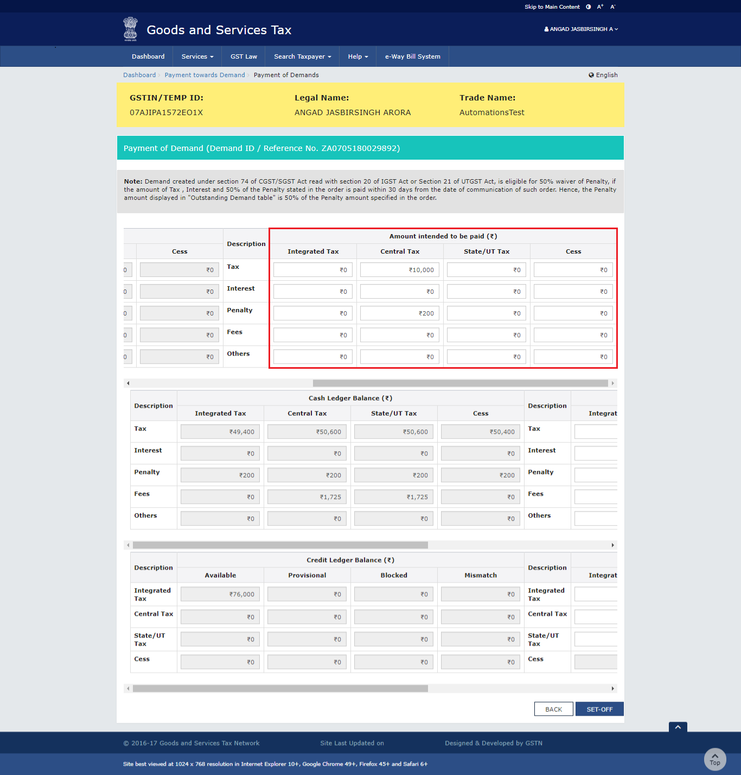Increase font size with A+ icon
This screenshot has width=741, height=775.
click(600, 7)
